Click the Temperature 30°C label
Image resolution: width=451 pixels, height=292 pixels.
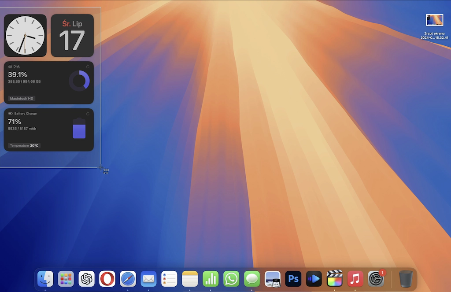(24, 146)
